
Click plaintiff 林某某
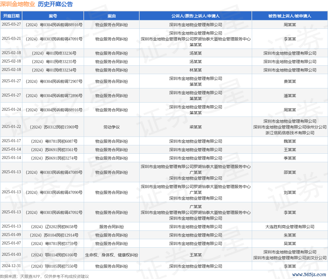pyautogui.click(x=196, y=70)
